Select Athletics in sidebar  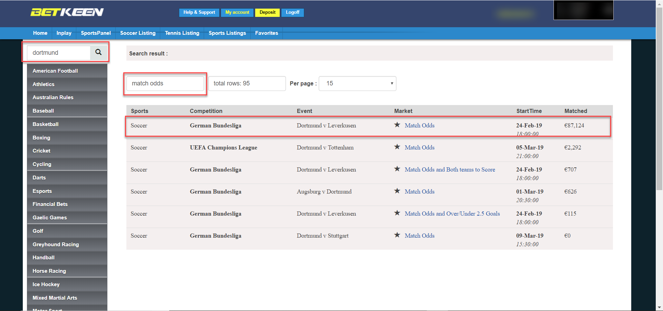click(67, 84)
